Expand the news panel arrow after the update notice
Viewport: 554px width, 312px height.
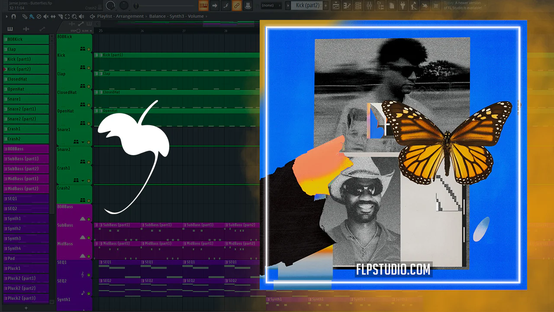[x=486, y=6]
